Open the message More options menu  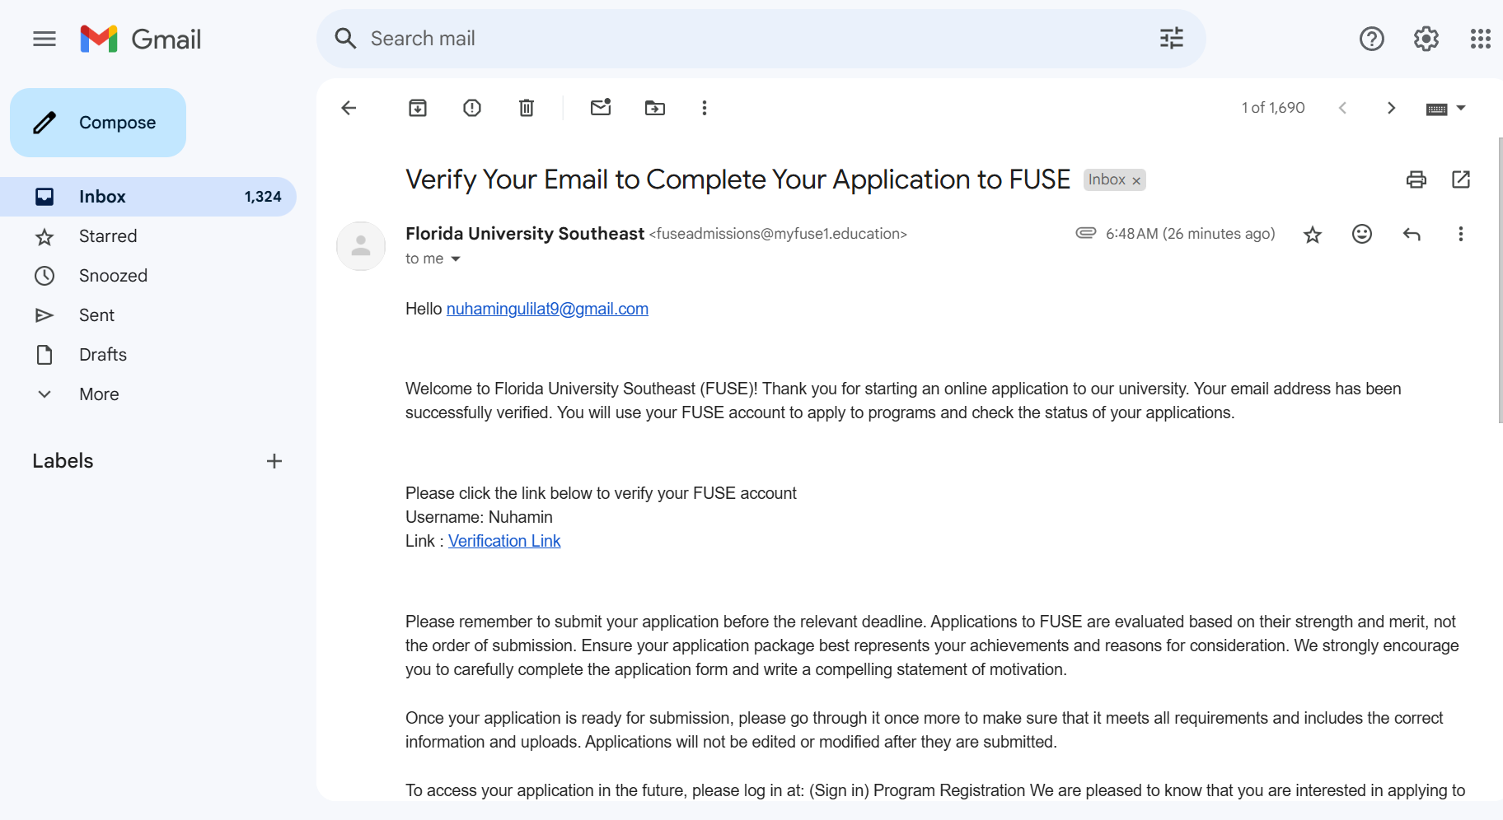1461,234
